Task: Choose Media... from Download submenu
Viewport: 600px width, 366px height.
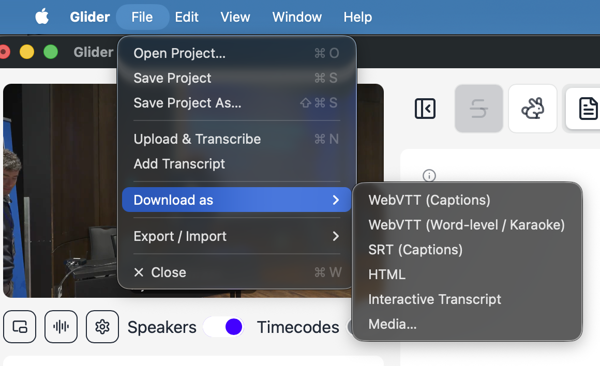Action: tap(467, 324)
